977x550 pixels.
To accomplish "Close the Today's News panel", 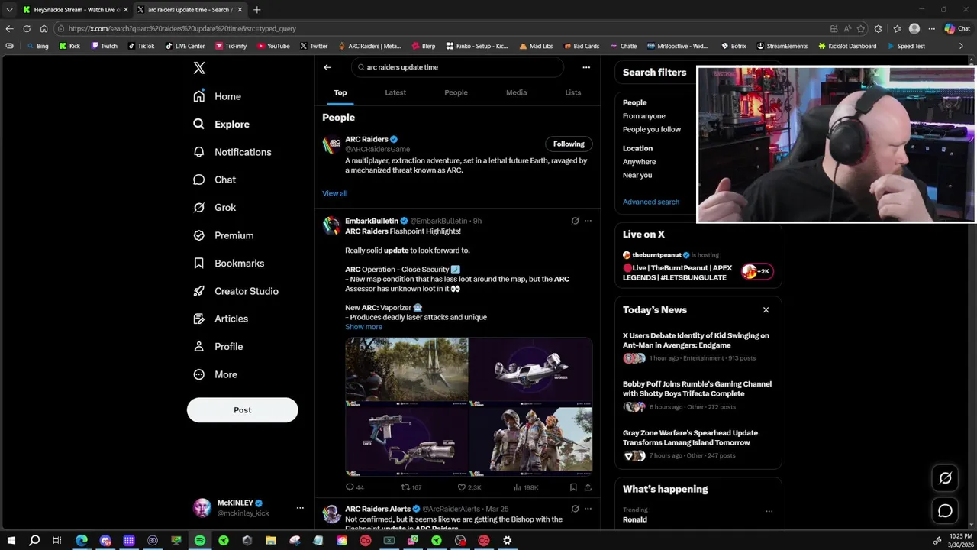I will (766, 309).
